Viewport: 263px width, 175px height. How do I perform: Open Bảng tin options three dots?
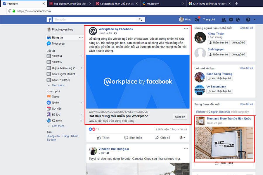(81, 38)
